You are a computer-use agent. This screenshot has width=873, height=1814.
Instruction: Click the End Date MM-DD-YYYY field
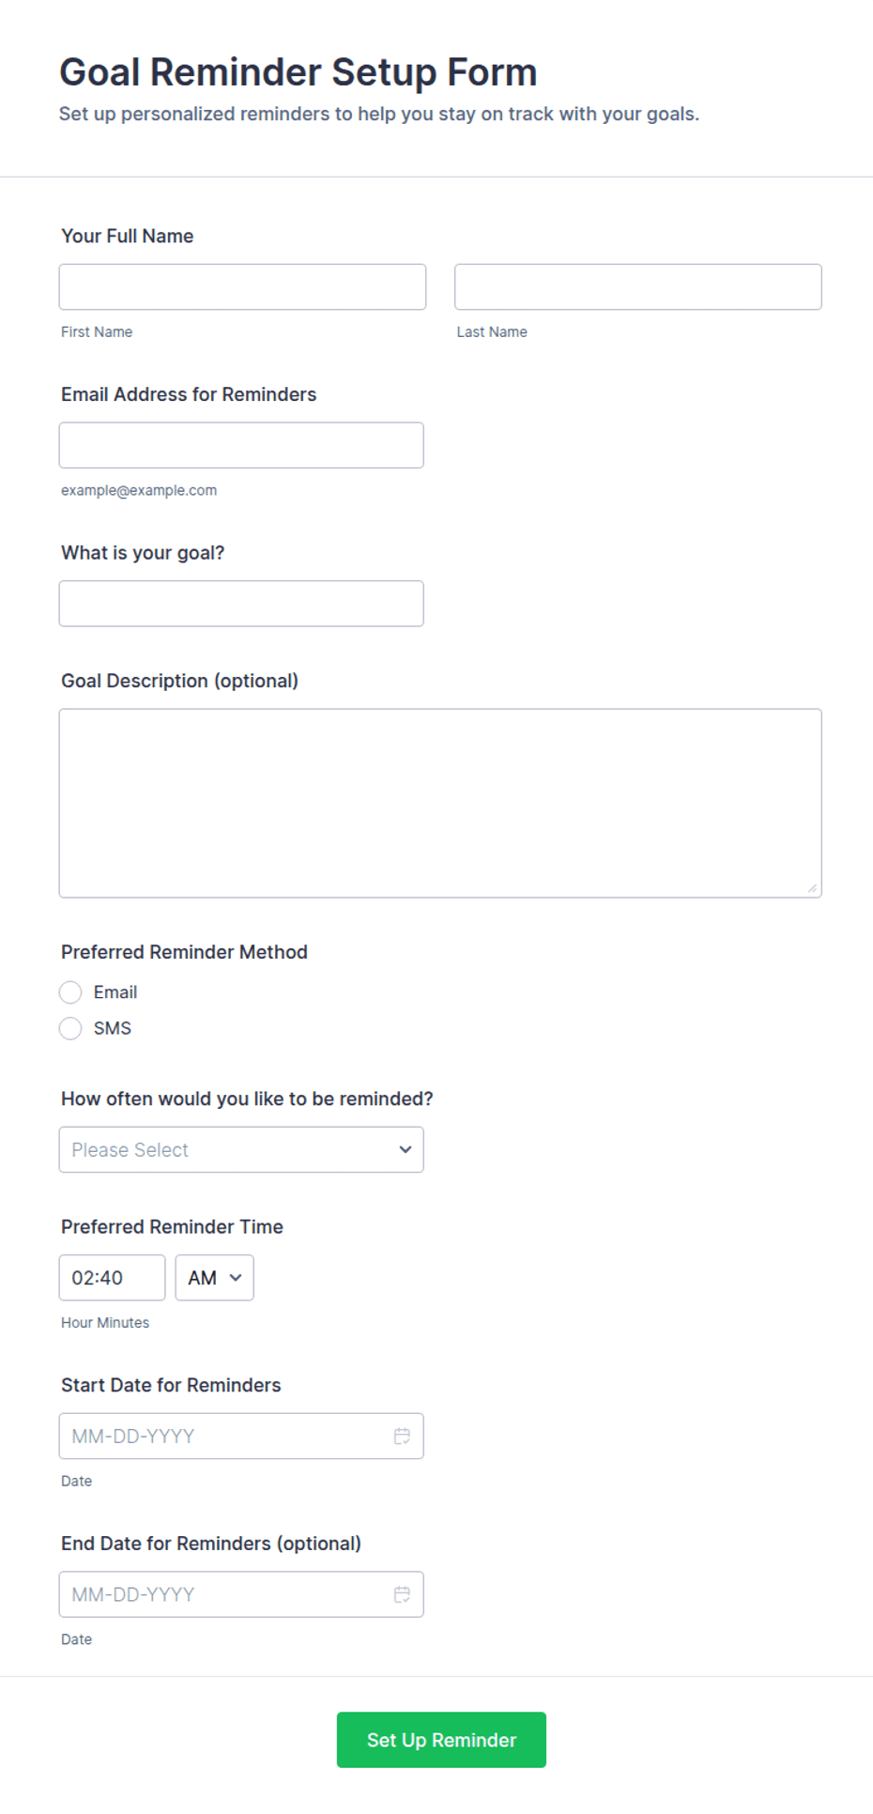(241, 1594)
